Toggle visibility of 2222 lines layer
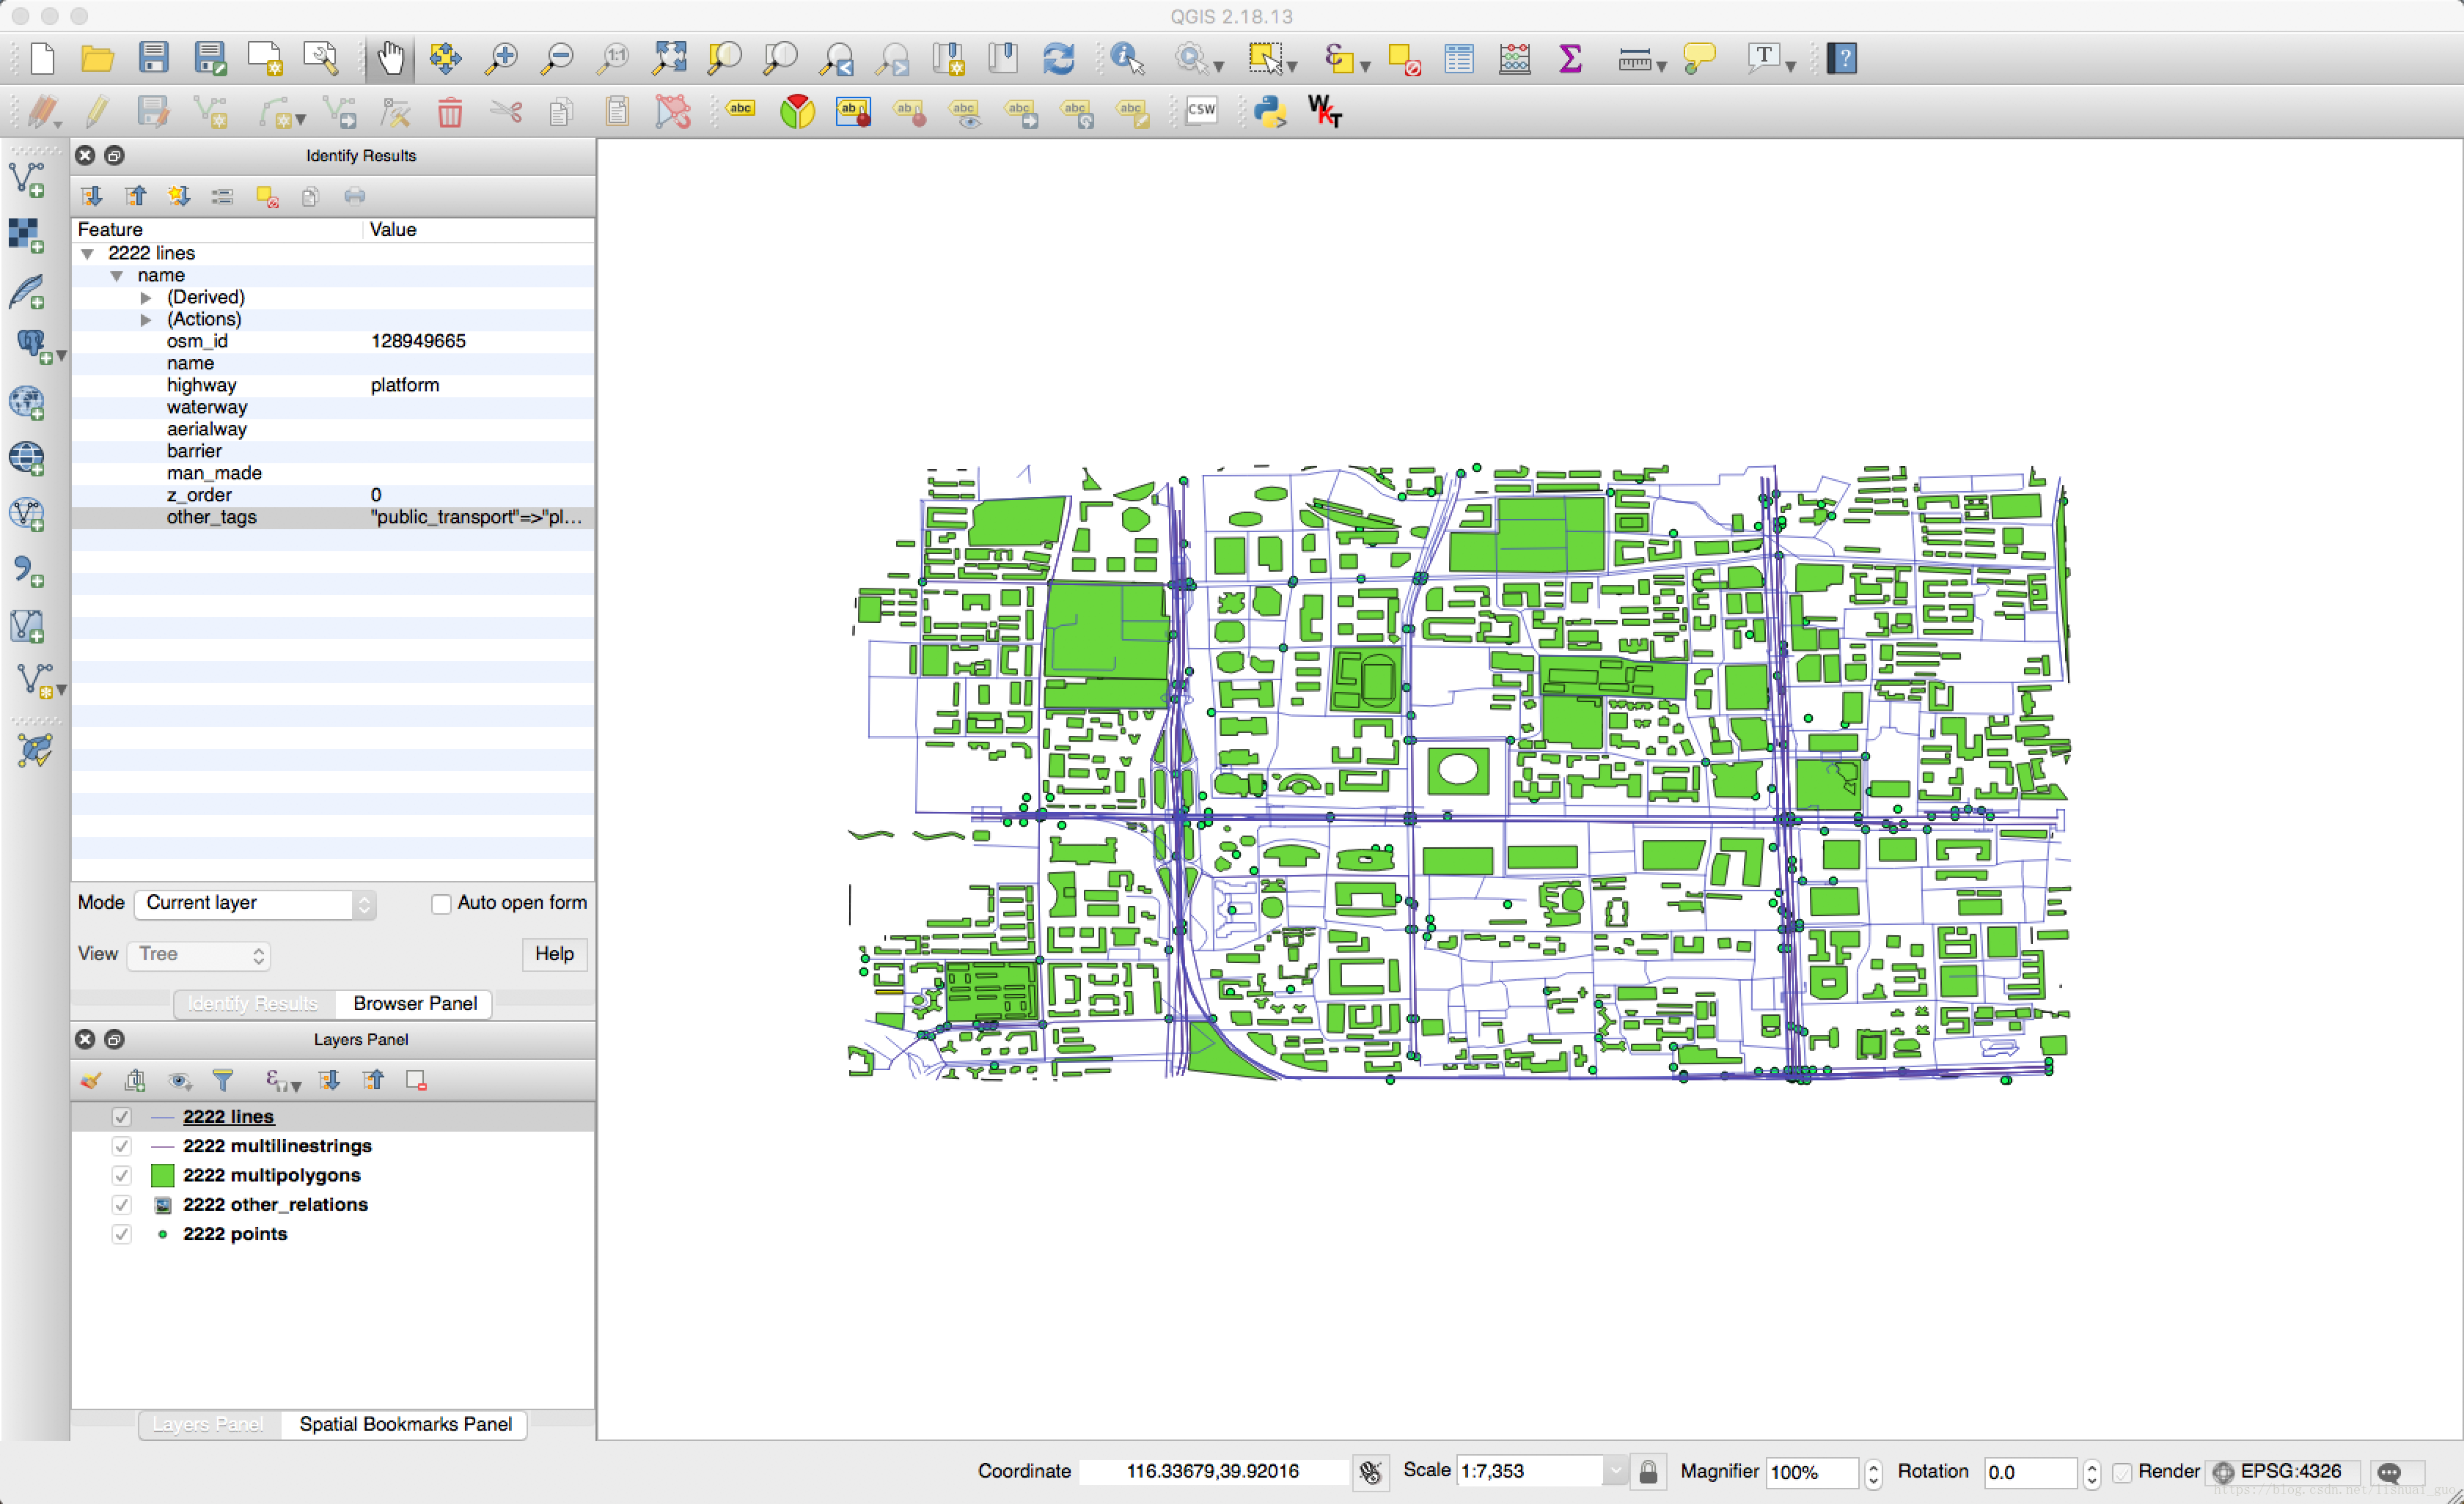The image size is (2464, 1504). coord(121,1116)
